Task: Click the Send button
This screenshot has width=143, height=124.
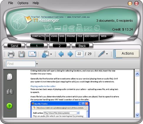Action: (x=14, y=46)
